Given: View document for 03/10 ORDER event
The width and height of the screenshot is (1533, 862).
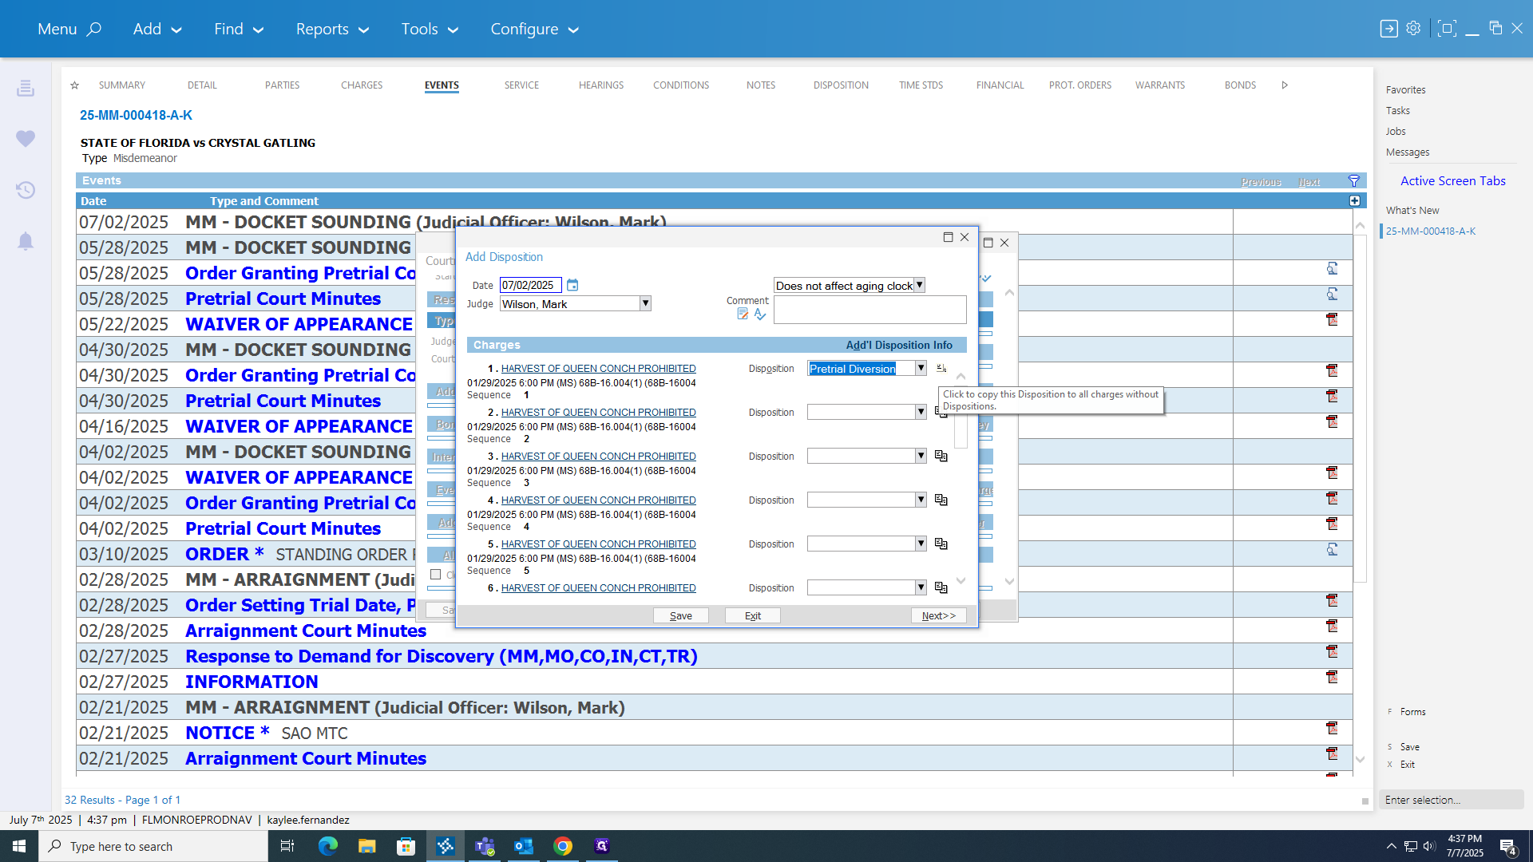Looking at the screenshot, I should click(1332, 550).
